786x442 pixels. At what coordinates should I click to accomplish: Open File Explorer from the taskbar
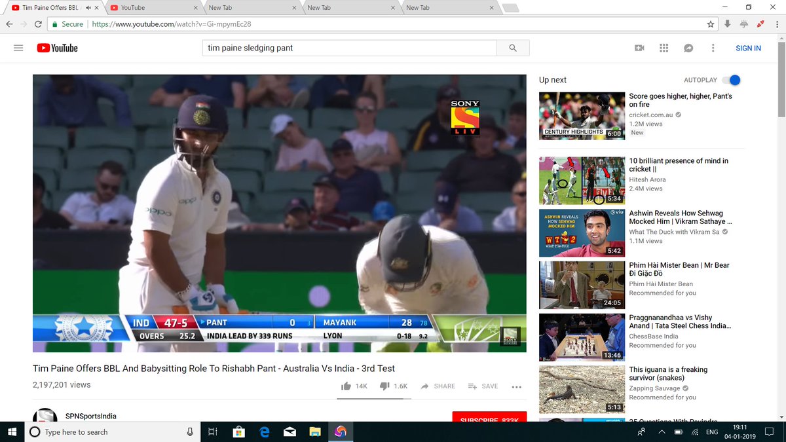(315, 432)
